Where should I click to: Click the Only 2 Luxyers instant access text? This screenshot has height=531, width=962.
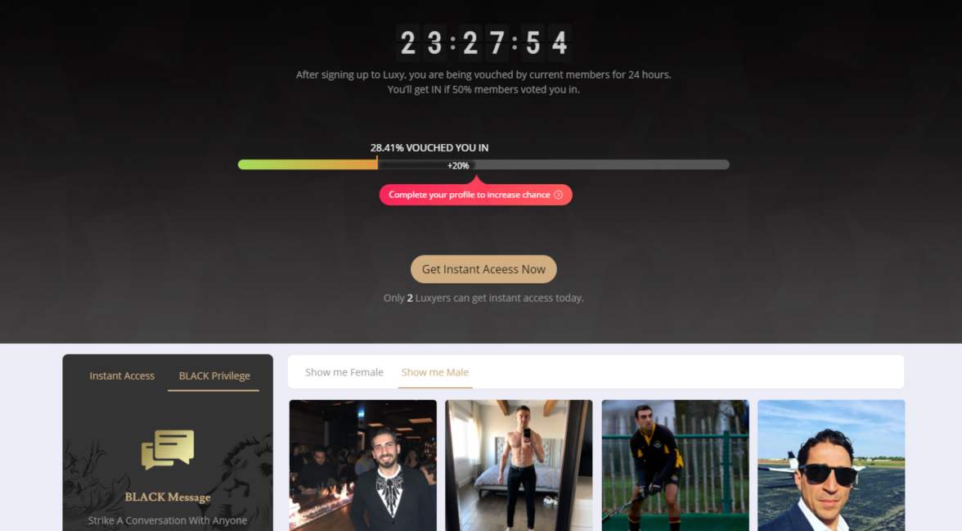point(483,298)
